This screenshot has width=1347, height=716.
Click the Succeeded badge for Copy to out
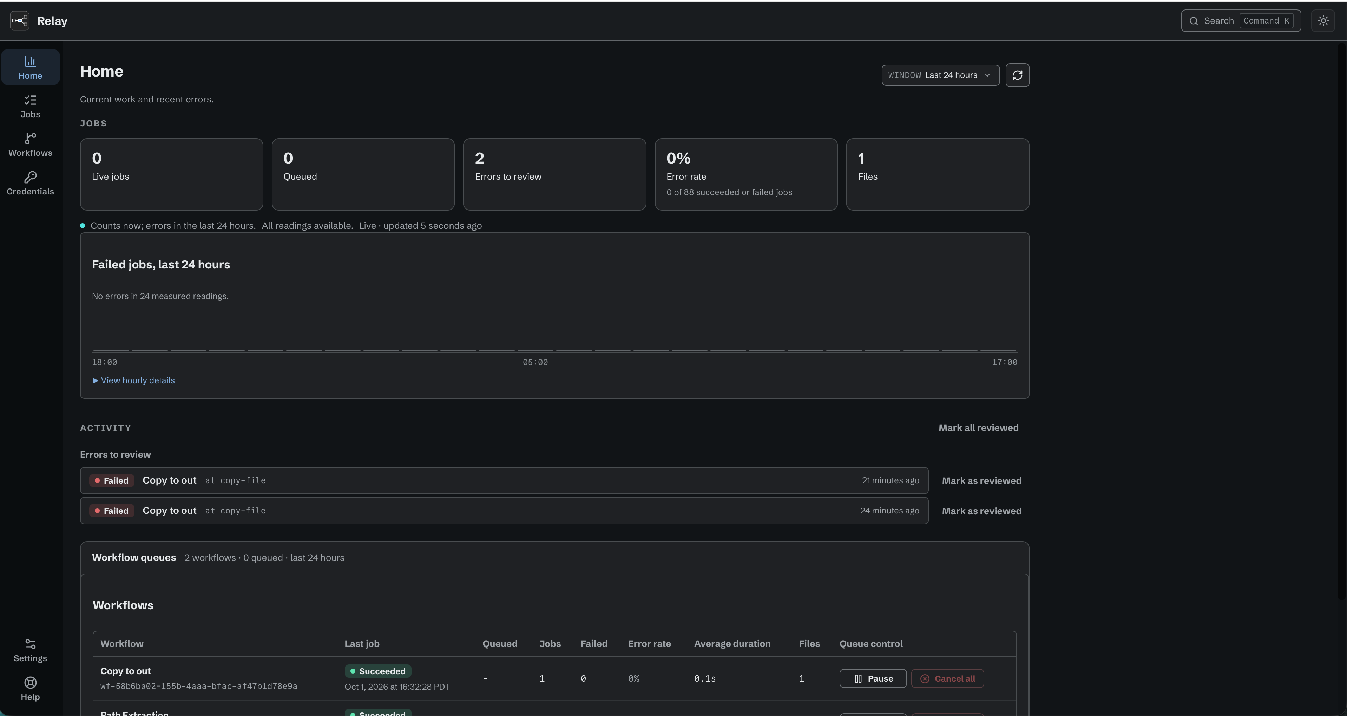point(377,671)
